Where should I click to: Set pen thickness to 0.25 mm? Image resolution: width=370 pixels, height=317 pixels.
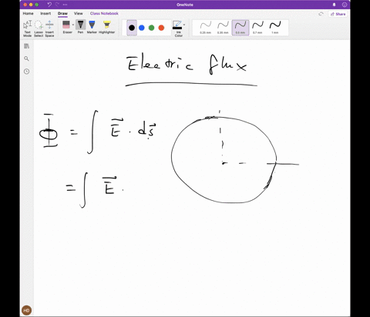pyautogui.click(x=206, y=28)
